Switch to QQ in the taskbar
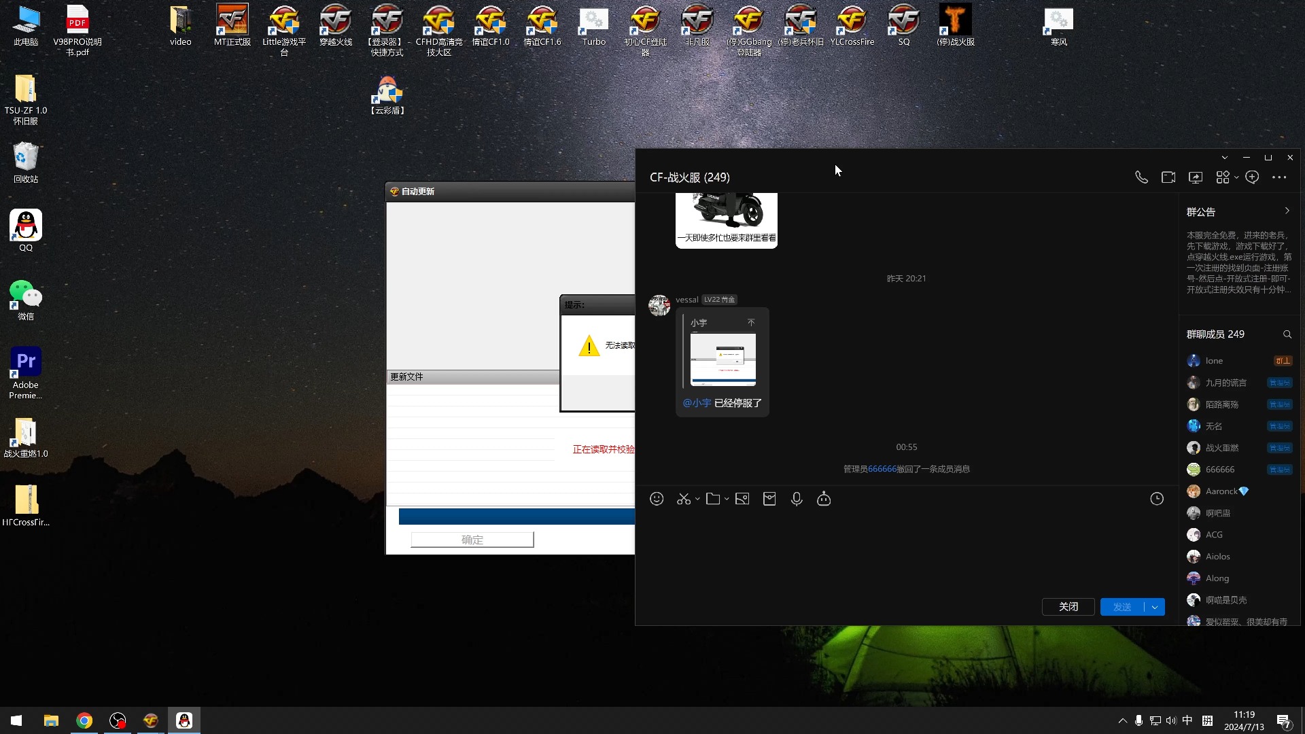Viewport: 1305px width, 734px height. (184, 720)
